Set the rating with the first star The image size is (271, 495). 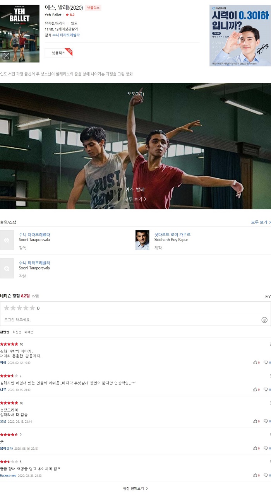[7, 308]
